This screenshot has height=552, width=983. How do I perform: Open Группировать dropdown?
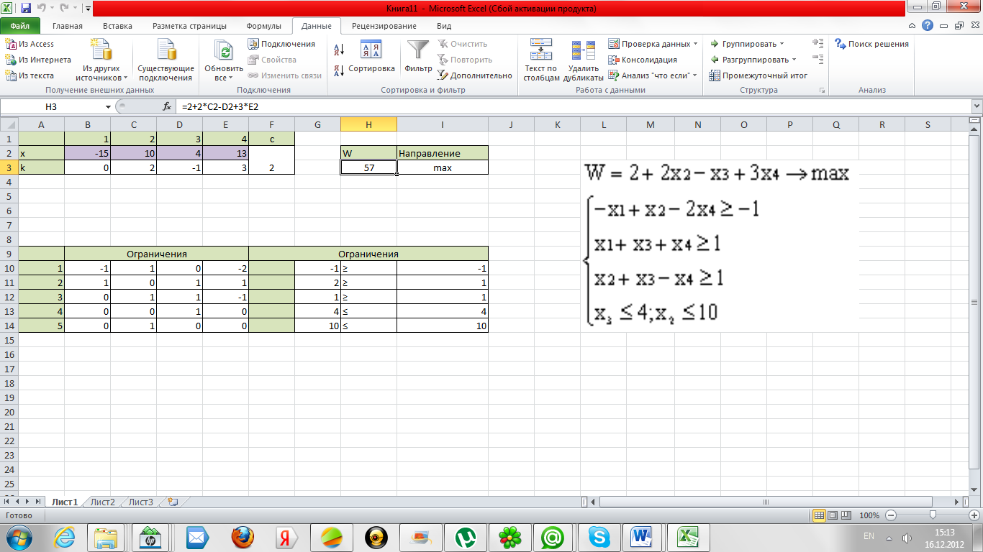click(x=747, y=45)
